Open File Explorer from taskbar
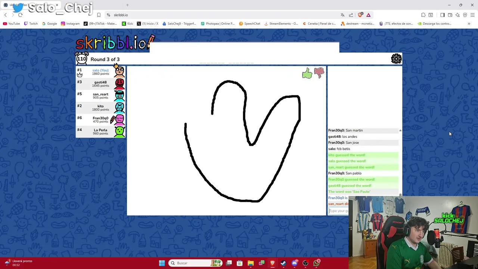 click(x=251, y=263)
